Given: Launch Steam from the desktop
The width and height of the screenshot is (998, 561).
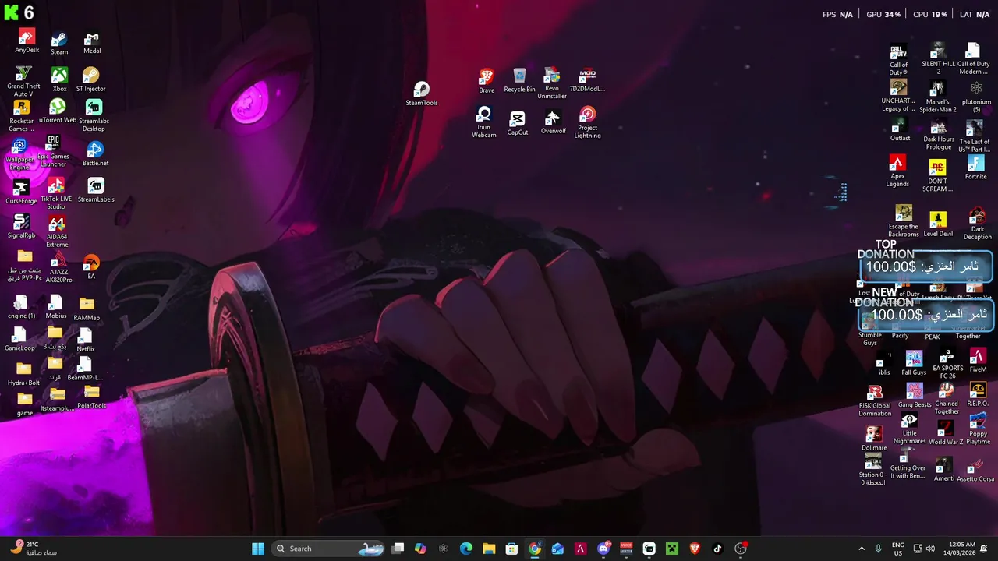Looking at the screenshot, I should 59,44.
